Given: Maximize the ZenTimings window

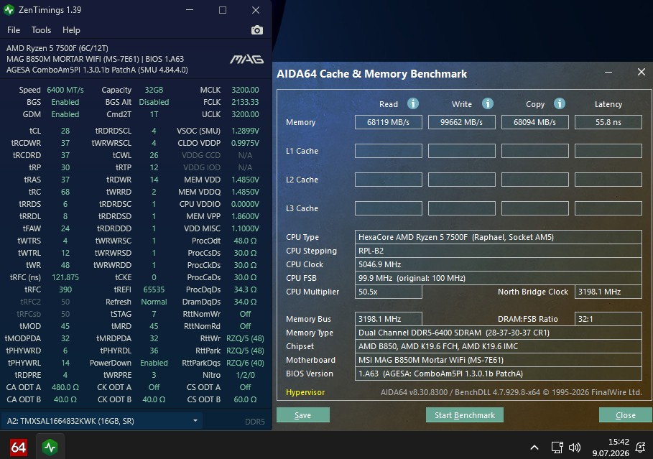Looking at the screenshot, I should click(223, 10).
